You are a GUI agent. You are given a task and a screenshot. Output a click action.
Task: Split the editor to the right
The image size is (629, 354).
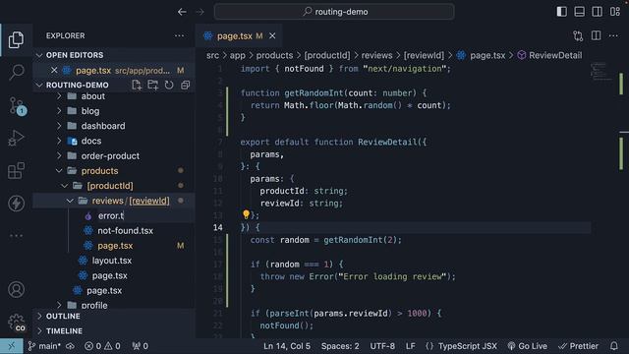click(x=597, y=35)
